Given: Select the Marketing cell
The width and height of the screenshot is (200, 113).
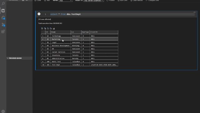Looking at the screenshot, I should click(x=61, y=39).
